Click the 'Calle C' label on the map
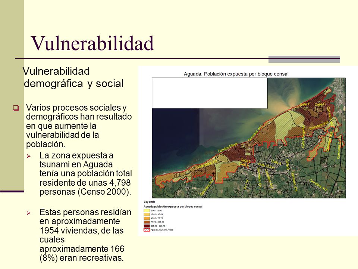Screen dimensions: 358x269 (320, 104)
